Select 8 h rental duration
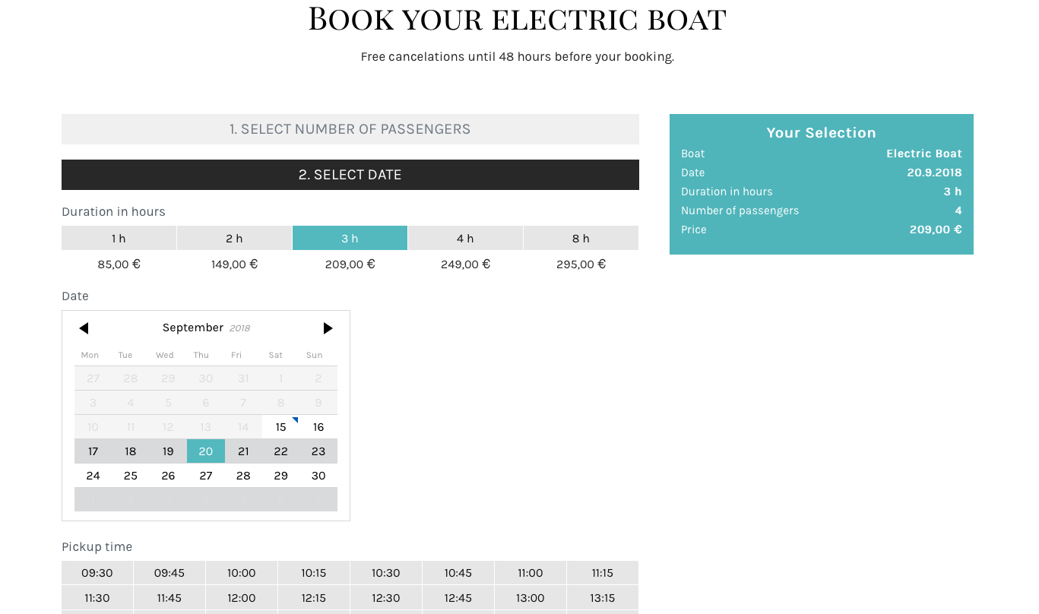Image resolution: width=1039 pixels, height=614 pixels. click(x=581, y=238)
